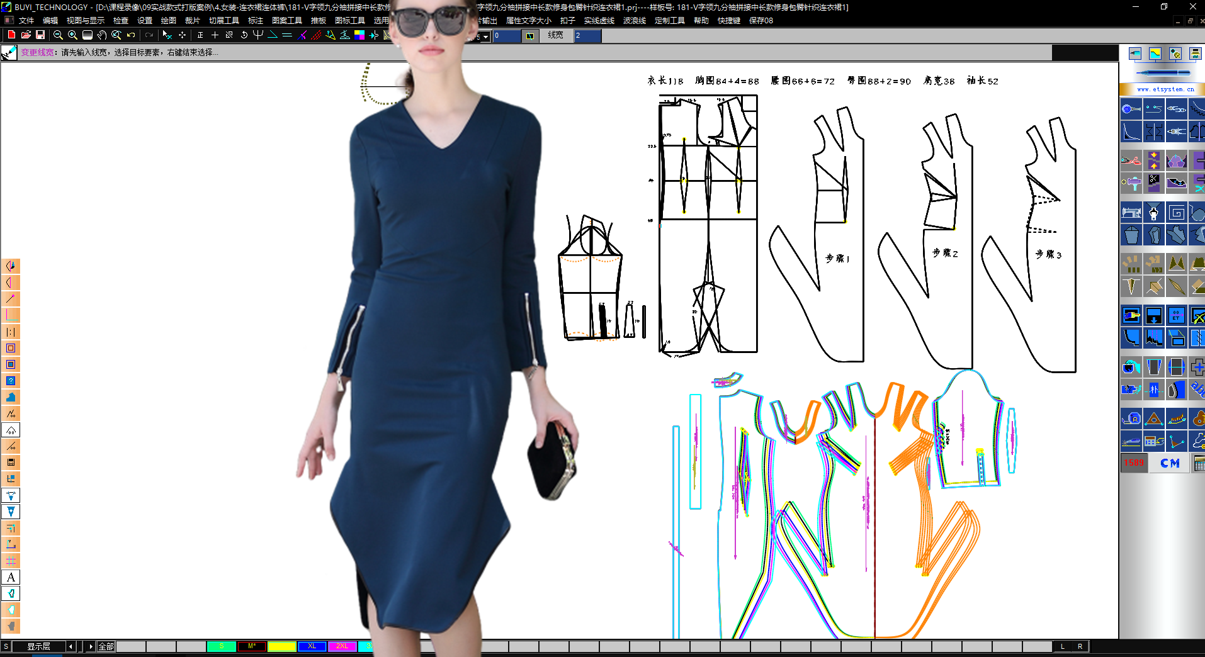The width and height of the screenshot is (1205, 657).
Task: Click the input field showing 0
Action: pos(507,36)
